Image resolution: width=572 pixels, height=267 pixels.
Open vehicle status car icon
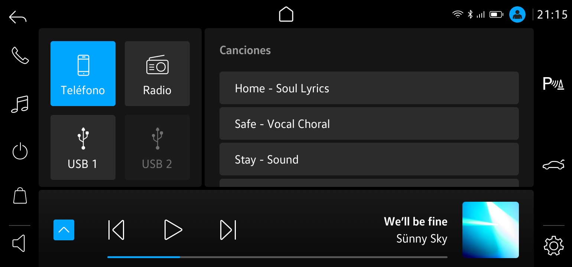pyautogui.click(x=553, y=165)
